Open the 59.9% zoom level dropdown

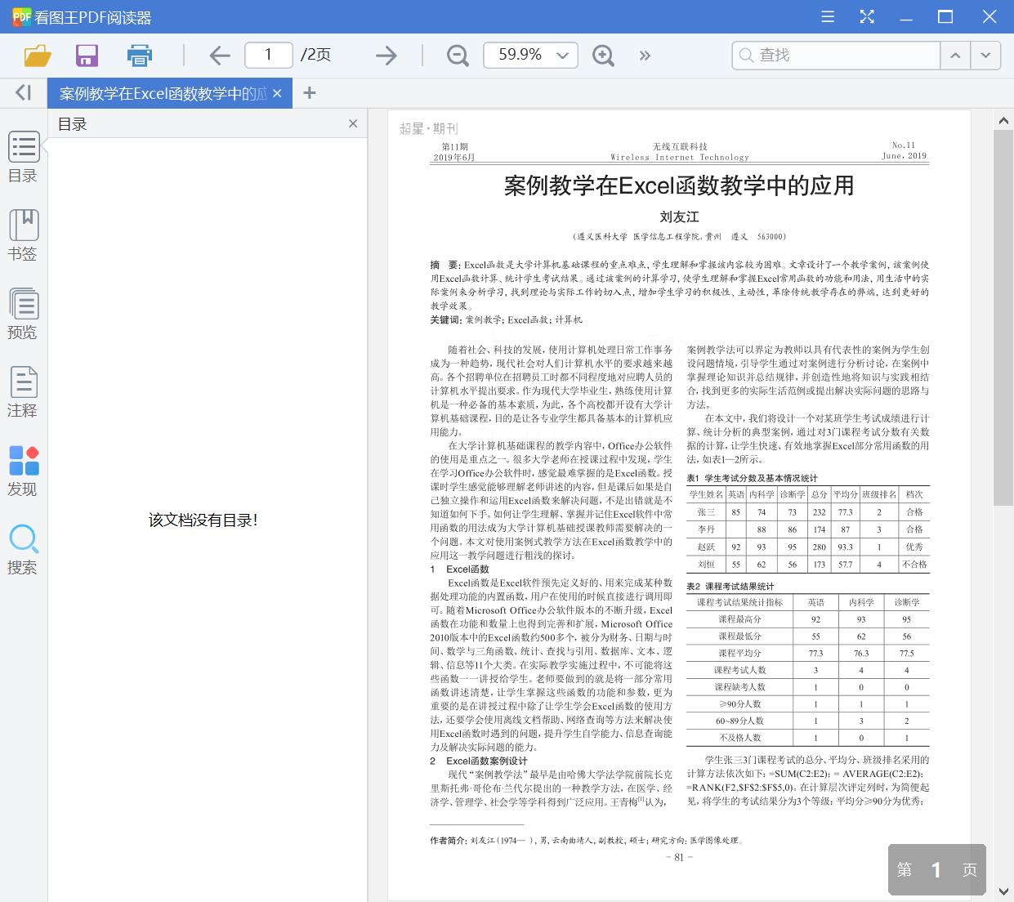(530, 55)
